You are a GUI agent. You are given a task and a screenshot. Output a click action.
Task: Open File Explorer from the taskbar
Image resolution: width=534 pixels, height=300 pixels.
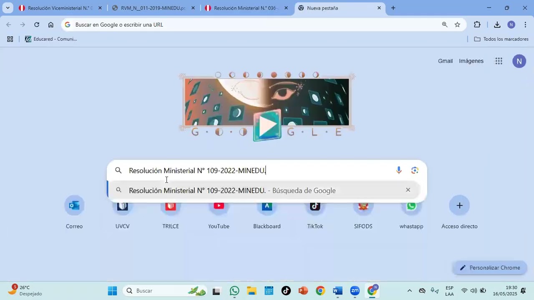click(252, 291)
